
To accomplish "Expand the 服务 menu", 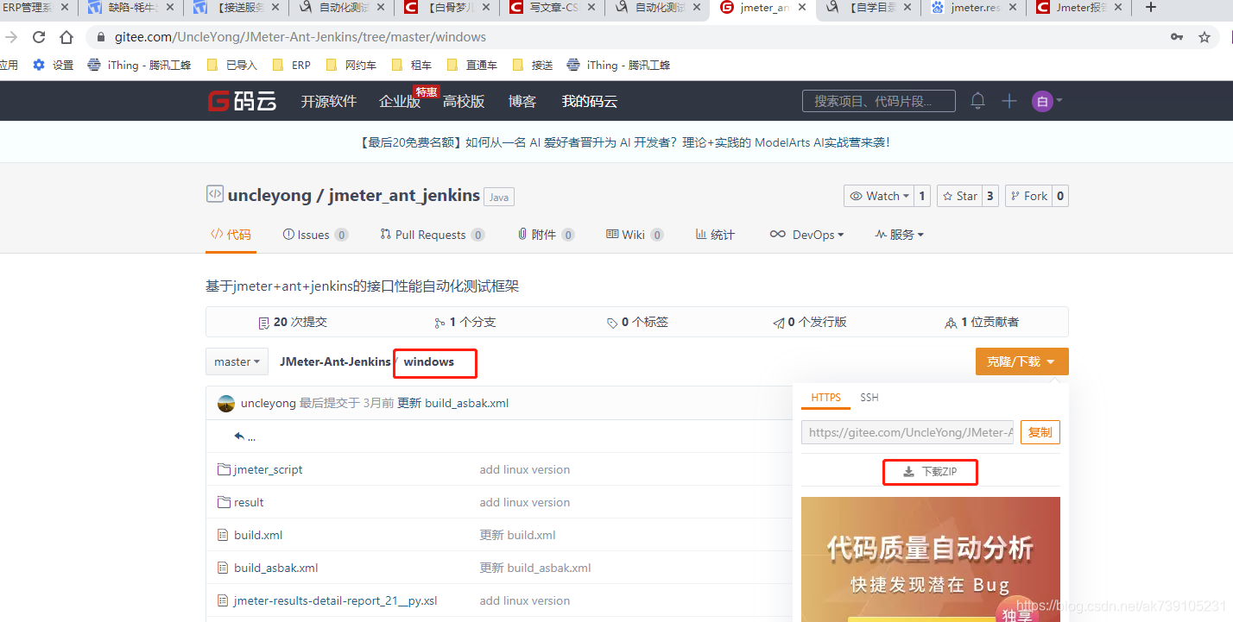I will pos(899,235).
